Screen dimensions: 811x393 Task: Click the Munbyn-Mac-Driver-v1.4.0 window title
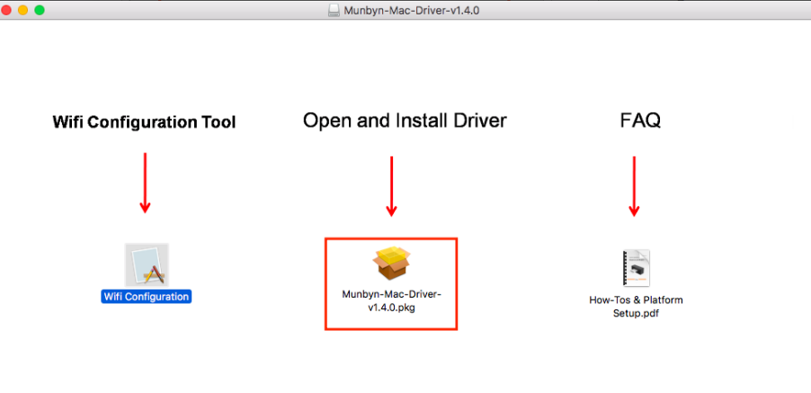412,10
